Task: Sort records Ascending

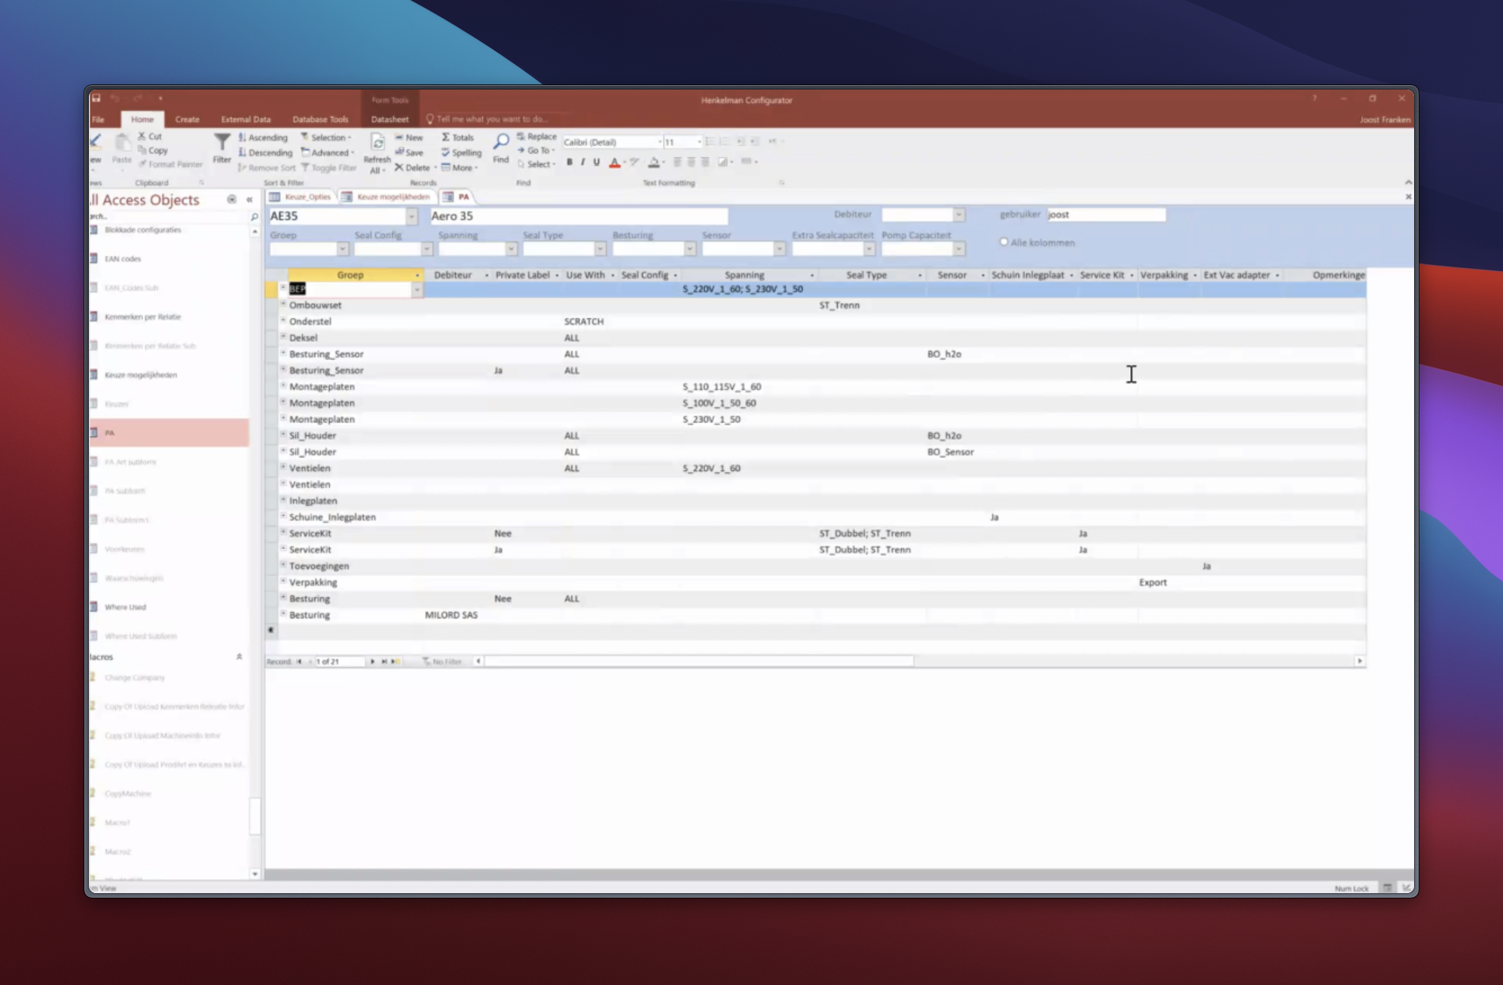Action: pos(263,137)
